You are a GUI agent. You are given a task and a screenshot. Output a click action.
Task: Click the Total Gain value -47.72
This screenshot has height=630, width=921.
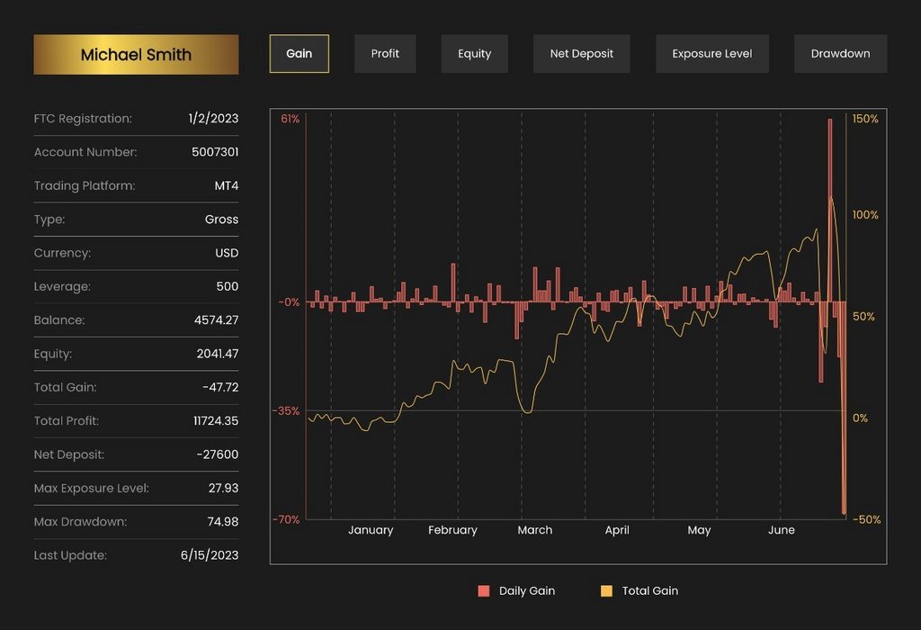point(220,387)
